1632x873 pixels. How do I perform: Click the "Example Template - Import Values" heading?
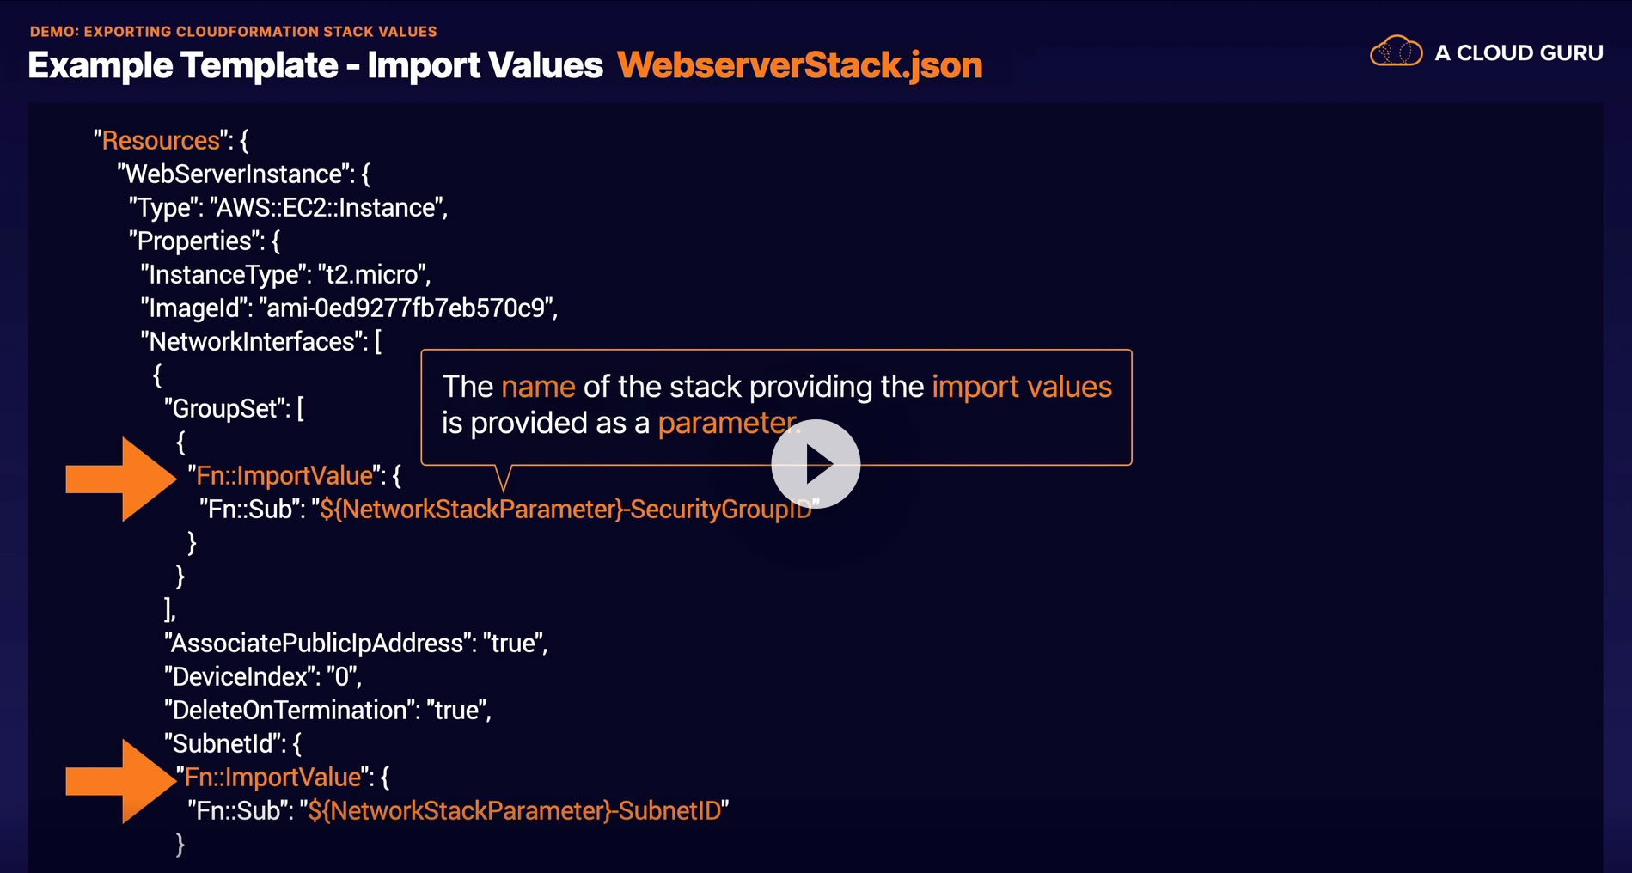[x=315, y=65]
